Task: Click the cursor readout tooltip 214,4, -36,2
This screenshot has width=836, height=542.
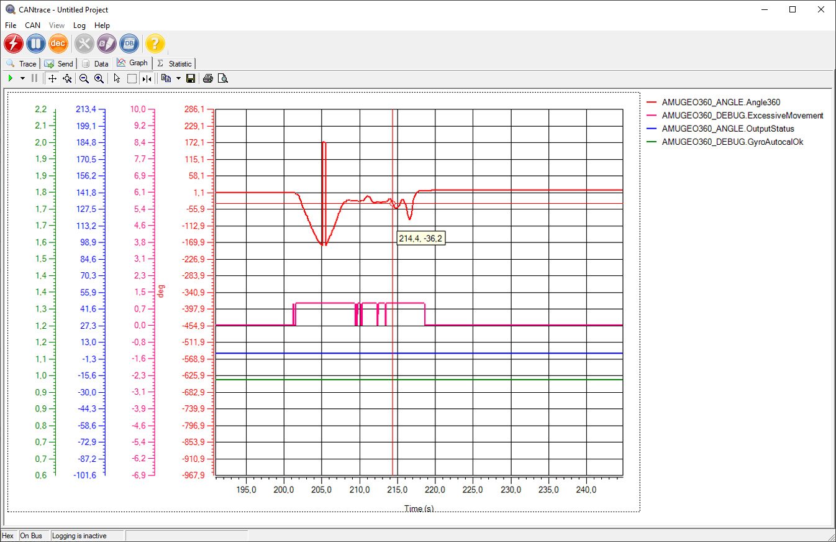Action: point(420,238)
